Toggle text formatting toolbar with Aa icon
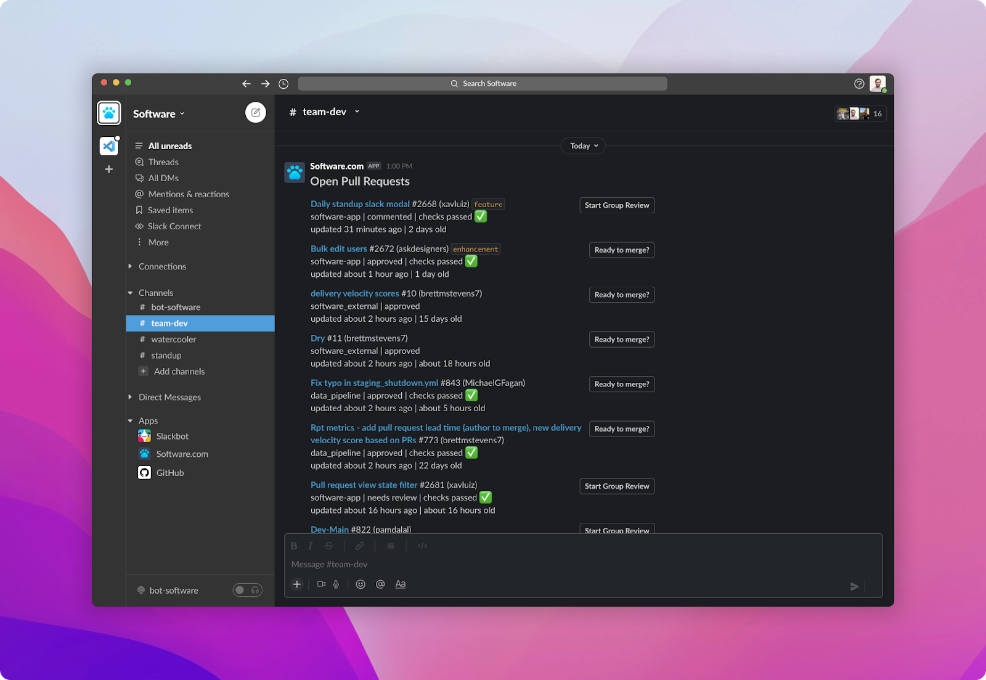Viewport: 986px width, 680px height. (401, 584)
